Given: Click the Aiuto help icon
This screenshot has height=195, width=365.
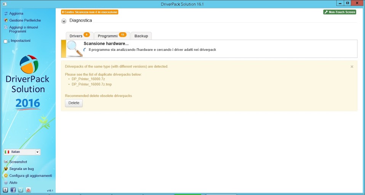Looking at the screenshot, I should tap(6, 182).
